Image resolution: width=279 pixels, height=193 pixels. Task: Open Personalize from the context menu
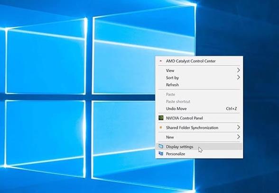coord(199,154)
